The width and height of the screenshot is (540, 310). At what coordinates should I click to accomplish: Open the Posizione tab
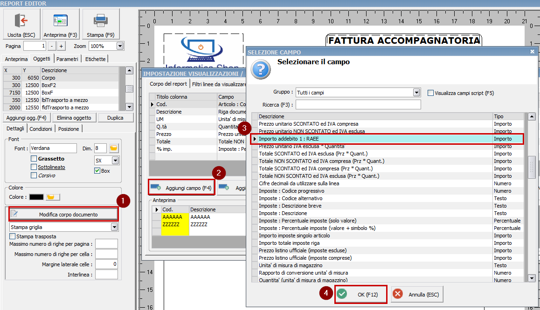[x=69, y=129]
